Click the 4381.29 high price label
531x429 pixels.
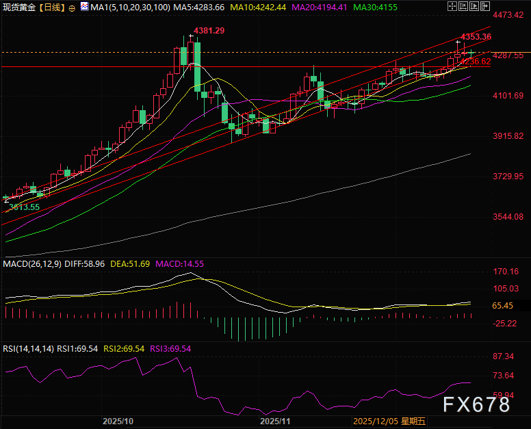tap(209, 31)
